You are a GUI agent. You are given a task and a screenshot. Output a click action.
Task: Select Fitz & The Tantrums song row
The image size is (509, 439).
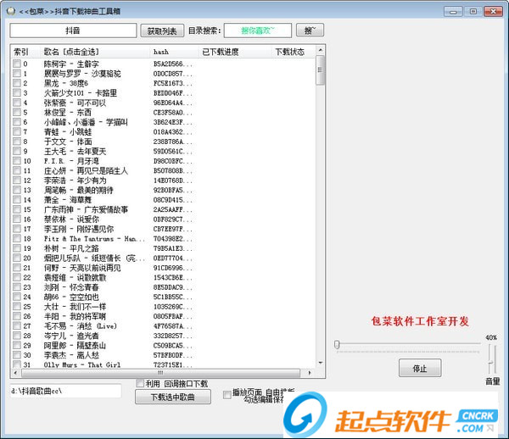coord(94,239)
